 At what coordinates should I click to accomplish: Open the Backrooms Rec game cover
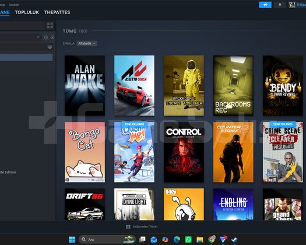(233, 86)
